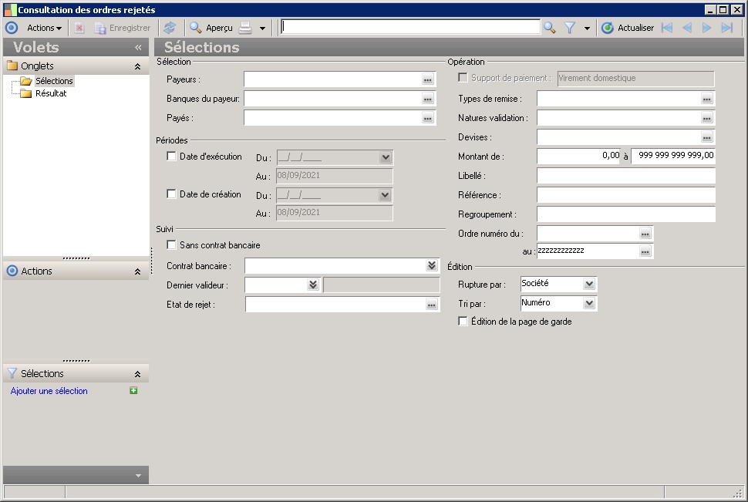Open the Contrat bancaire dropdown list

point(432,265)
